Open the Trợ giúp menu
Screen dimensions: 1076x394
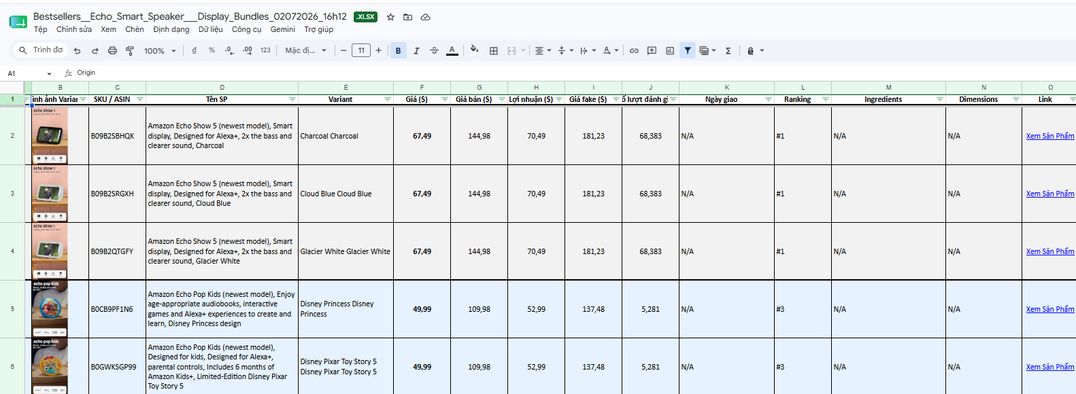(318, 29)
